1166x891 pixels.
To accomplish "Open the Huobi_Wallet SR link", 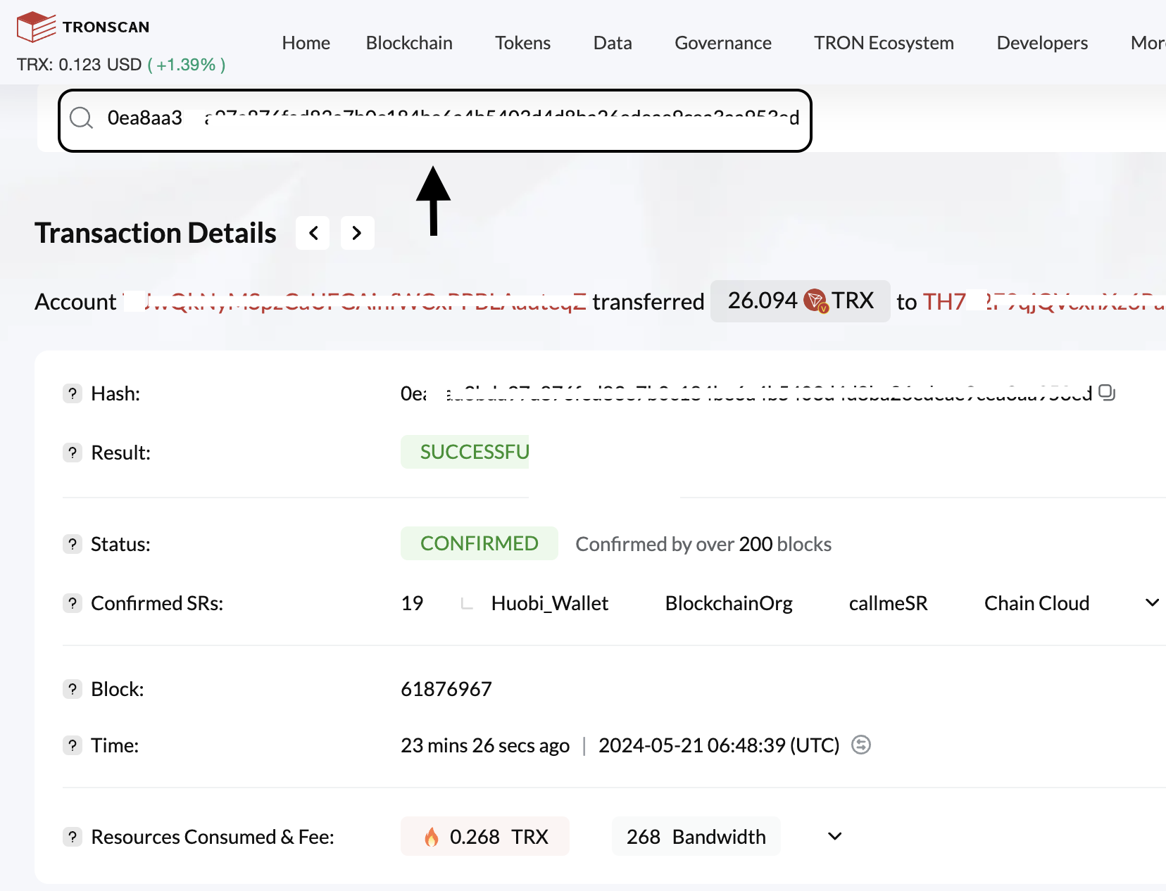I will click(x=549, y=603).
